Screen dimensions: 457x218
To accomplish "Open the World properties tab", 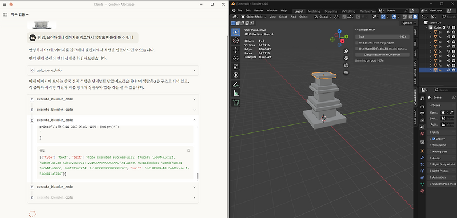I will point(422,134).
